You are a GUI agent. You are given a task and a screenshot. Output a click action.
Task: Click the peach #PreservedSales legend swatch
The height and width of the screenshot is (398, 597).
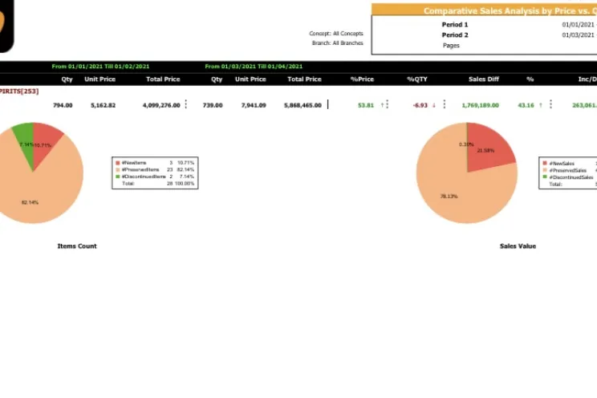click(x=545, y=170)
